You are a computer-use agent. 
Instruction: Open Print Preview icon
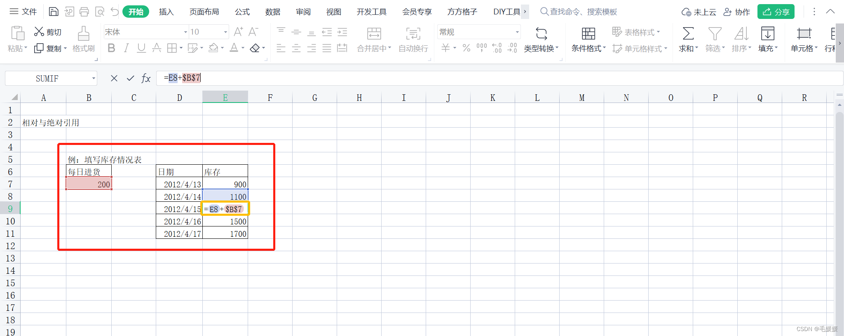[x=99, y=12]
